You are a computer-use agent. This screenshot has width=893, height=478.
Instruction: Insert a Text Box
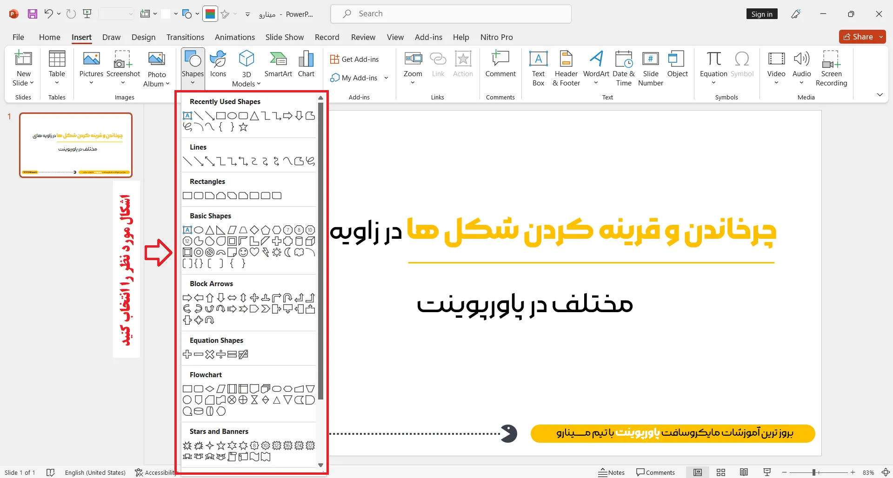[538, 69]
